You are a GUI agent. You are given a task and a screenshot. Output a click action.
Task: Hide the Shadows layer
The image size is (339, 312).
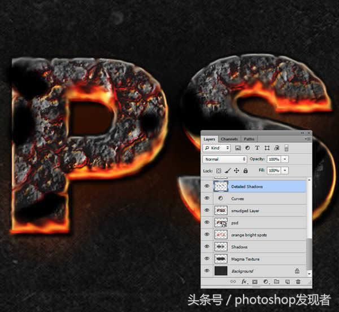tap(207, 247)
